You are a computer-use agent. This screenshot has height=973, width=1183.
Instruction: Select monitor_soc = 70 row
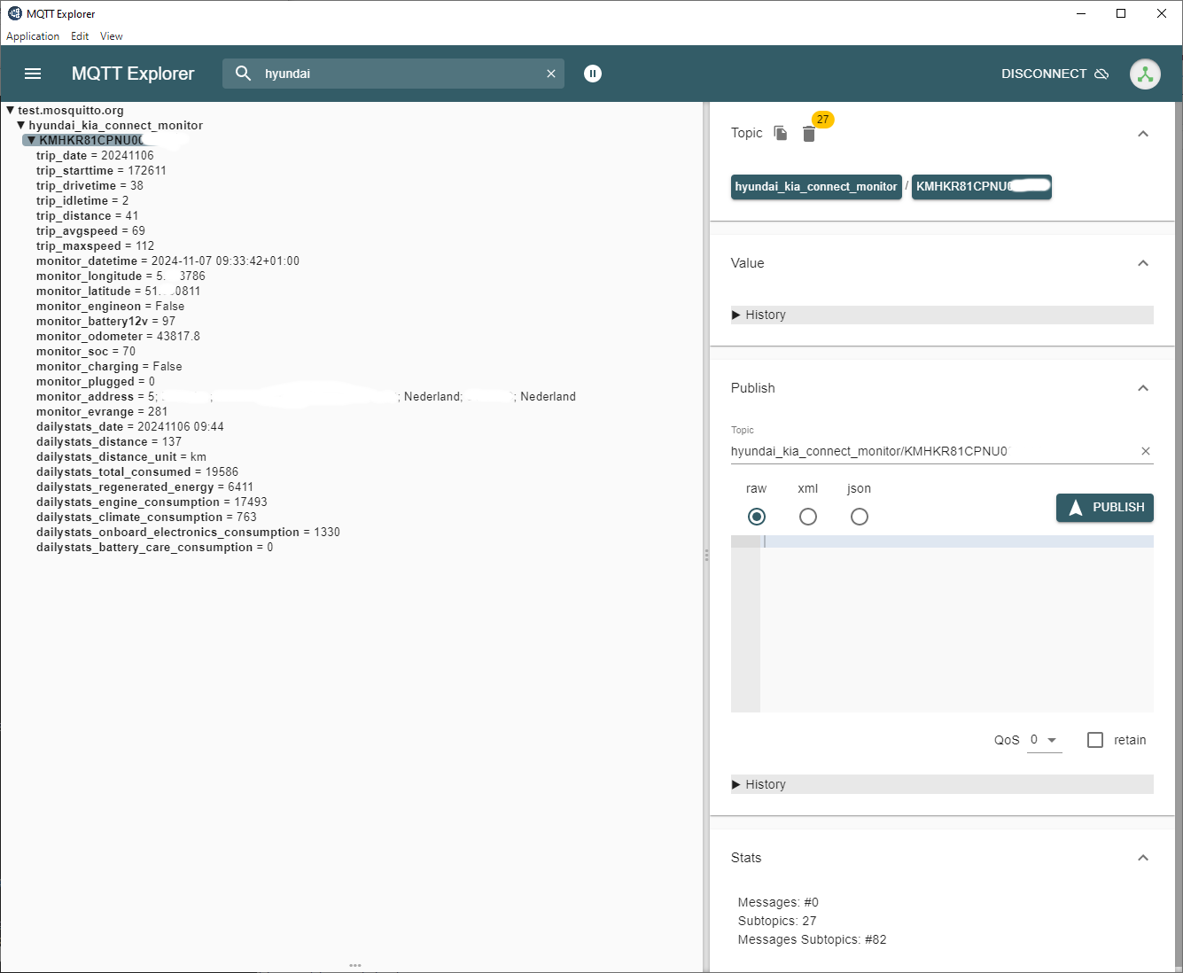(86, 352)
